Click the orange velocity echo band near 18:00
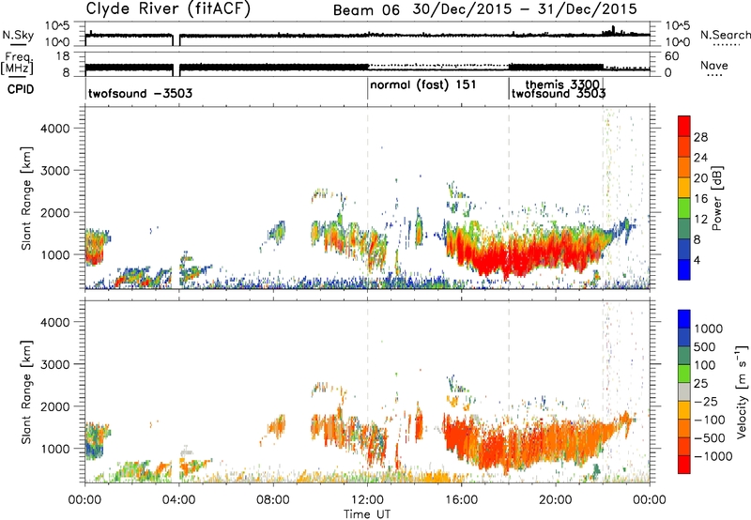The width and height of the screenshot is (751, 520). pyautogui.click(x=509, y=445)
